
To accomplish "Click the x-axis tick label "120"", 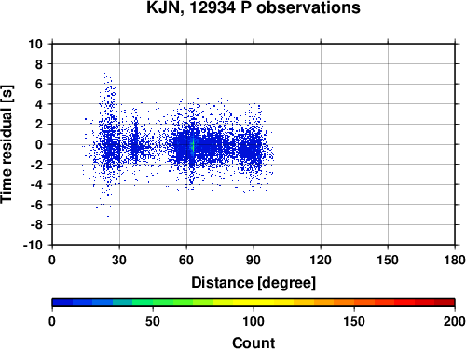I will [x=321, y=260].
